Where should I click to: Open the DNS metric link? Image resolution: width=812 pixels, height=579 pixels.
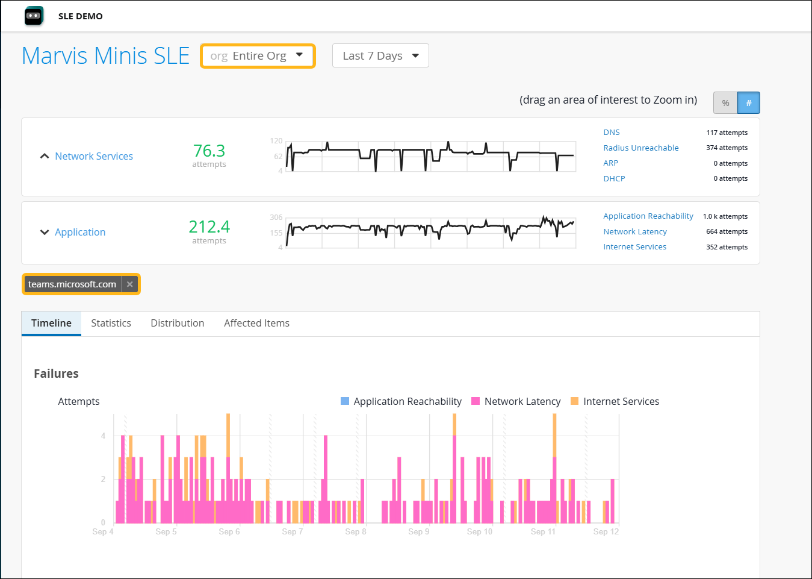(611, 132)
